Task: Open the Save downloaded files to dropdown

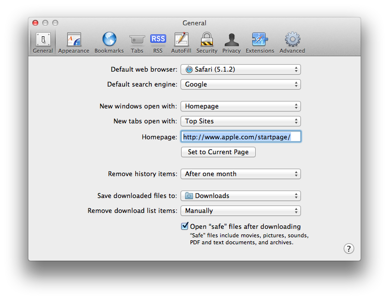Action: [x=241, y=196]
